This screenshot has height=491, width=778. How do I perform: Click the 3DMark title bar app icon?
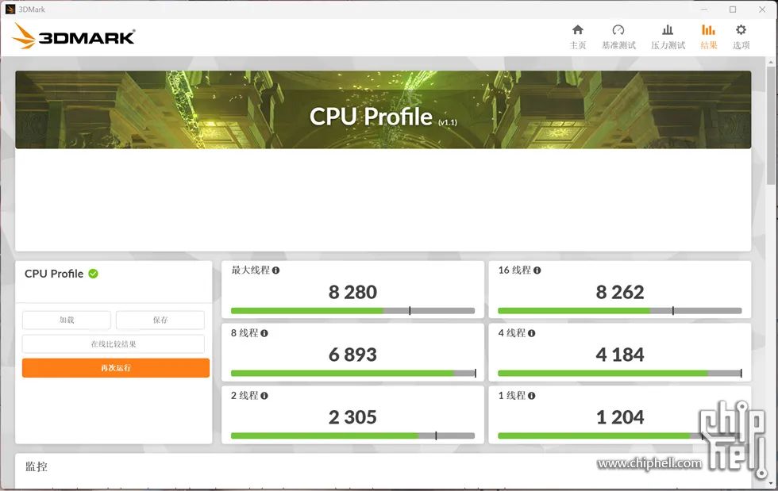[x=10, y=10]
